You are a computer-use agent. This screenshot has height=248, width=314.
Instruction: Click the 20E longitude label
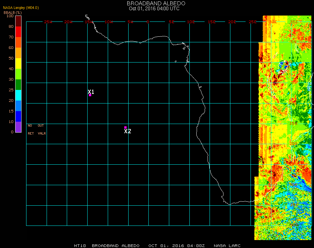(x=232, y=22)
